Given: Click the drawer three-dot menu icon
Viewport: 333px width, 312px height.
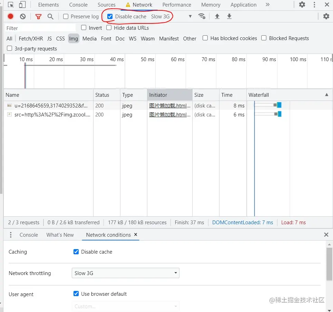Looking at the screenshot, I should coord(11,235).
